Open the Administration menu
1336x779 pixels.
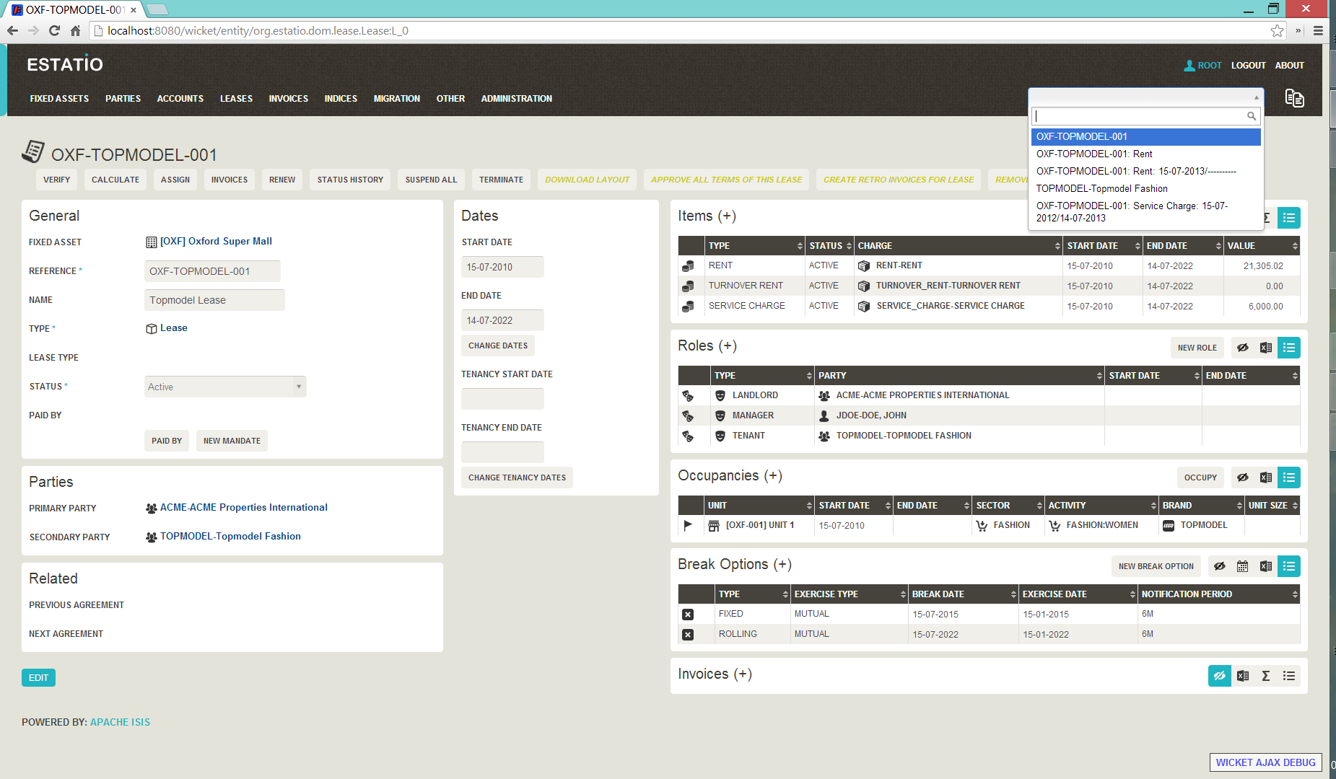coord(516,99)
